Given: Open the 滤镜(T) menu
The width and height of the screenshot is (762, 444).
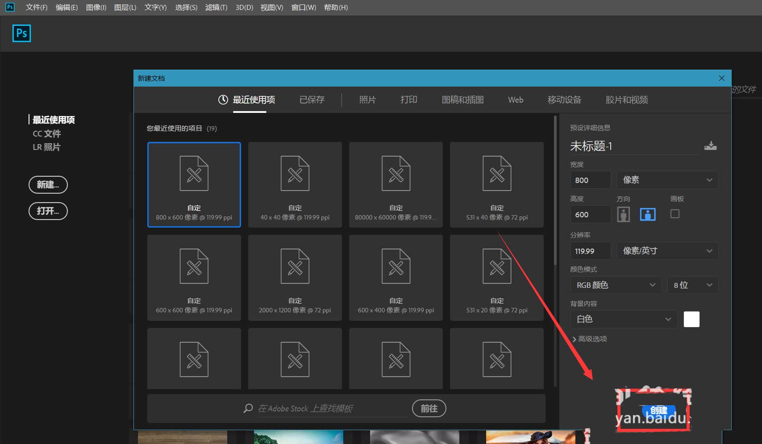Looking at the screenshot, I should click(216, 7).
